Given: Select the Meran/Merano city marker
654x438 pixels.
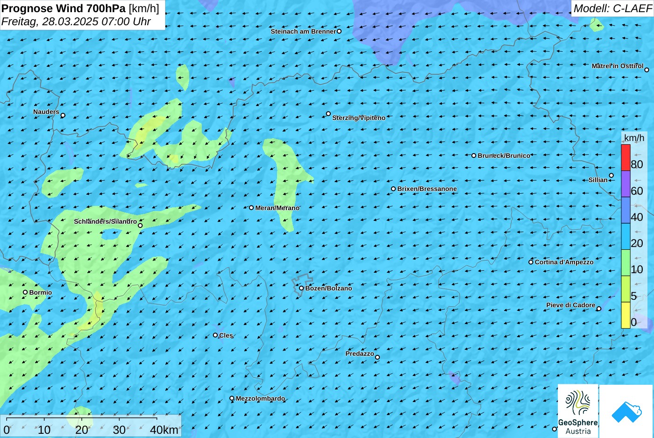Looking at the screenshot, I should (x=251, y=208).
